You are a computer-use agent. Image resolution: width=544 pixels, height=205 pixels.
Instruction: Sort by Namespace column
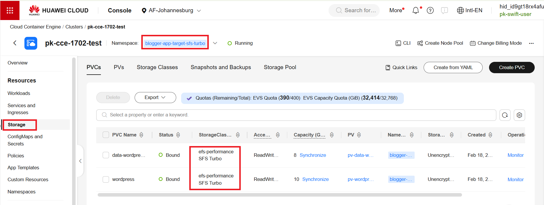pyautogui.click(x=412, y=135)
